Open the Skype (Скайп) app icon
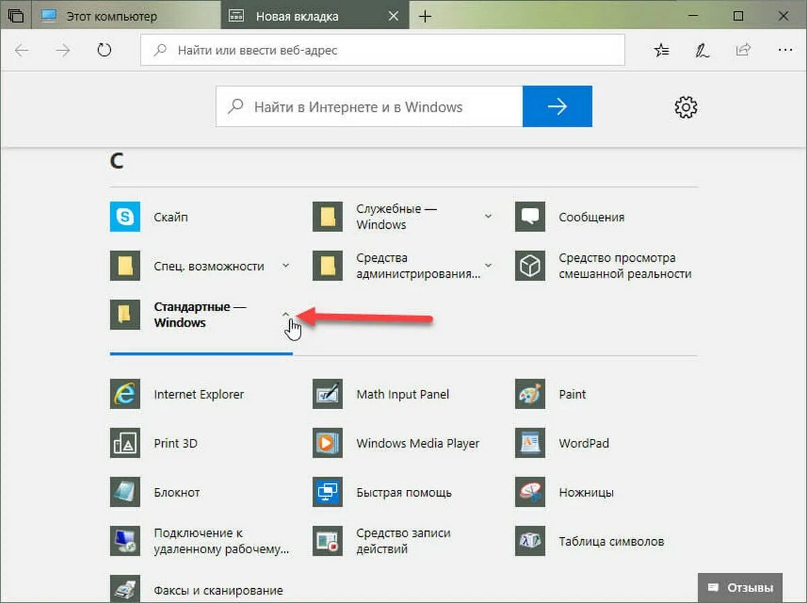The height and width of the screenshot is (603, 807). [125, 217]
